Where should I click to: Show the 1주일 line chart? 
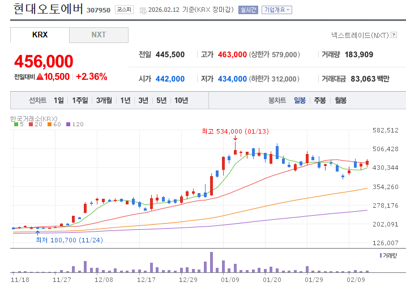(80, 100)
